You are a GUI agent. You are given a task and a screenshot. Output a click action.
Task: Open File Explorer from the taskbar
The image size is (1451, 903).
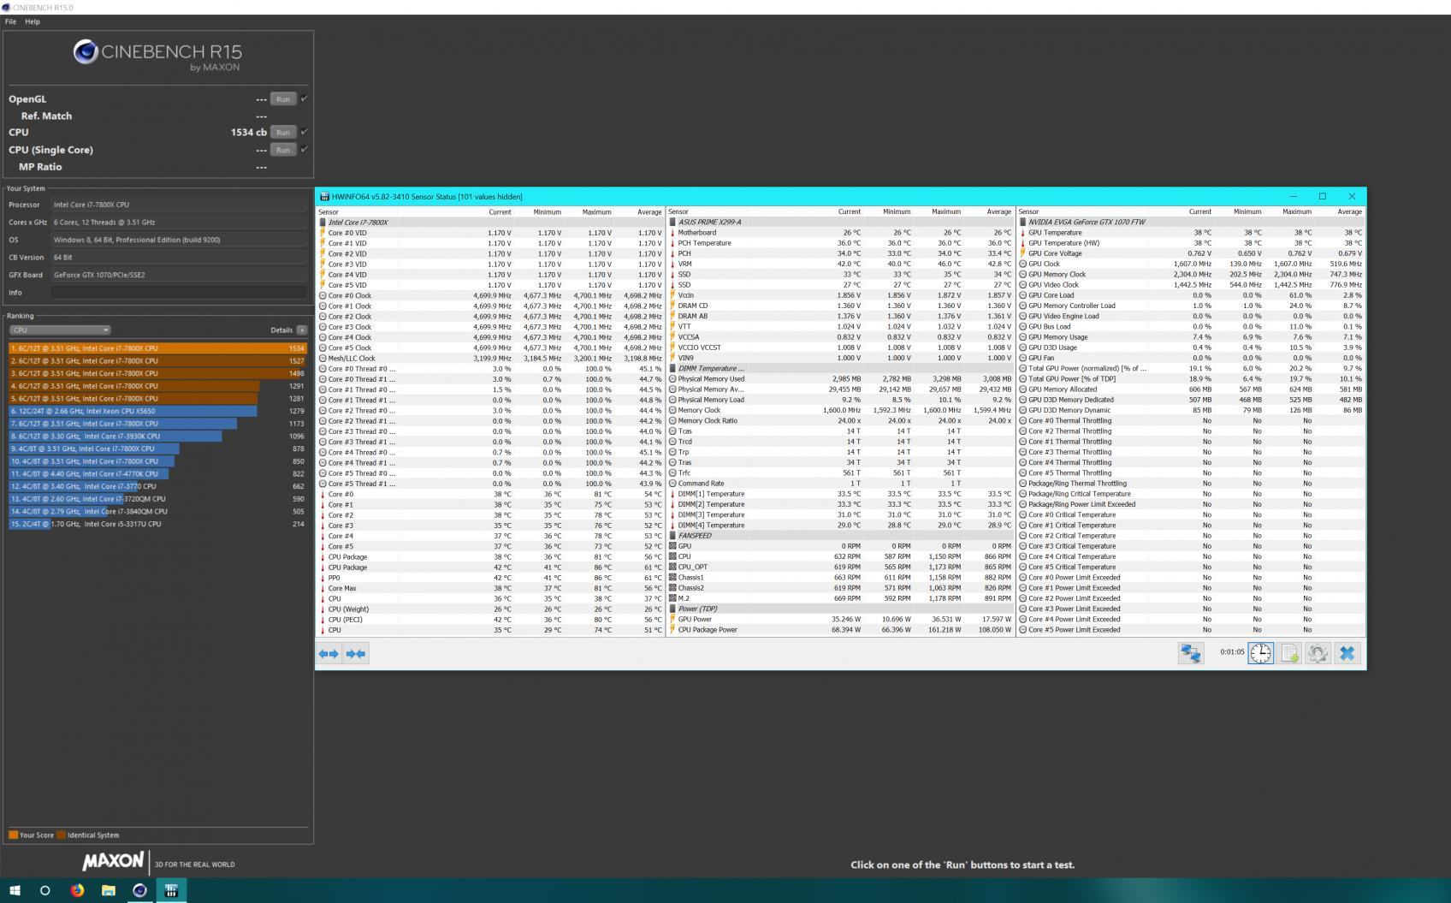109,890
